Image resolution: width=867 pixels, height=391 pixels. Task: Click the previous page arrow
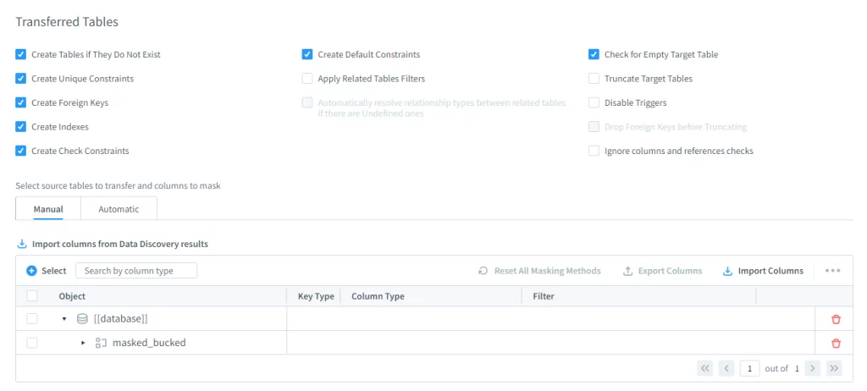(x=726, y=368)
